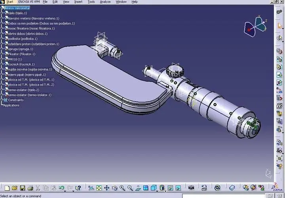The height and width of the screenshot is (198, 285).
Task: Click the Hide/Show icon
Action: click(x=170, y=188)
